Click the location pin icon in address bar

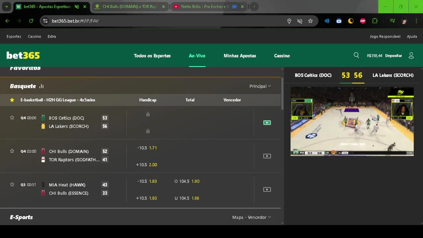(289, 21)
